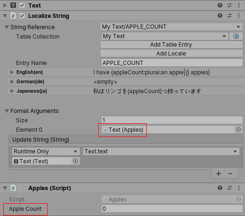Collapse the Format Arguments foldout

7,111
